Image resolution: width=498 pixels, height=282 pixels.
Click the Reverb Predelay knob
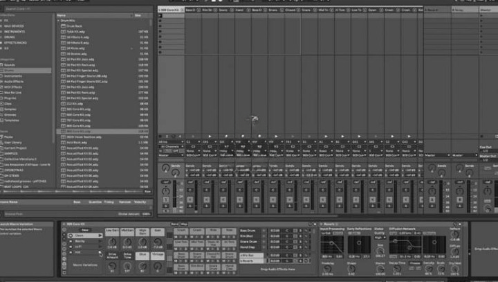(x=327, y=270)
